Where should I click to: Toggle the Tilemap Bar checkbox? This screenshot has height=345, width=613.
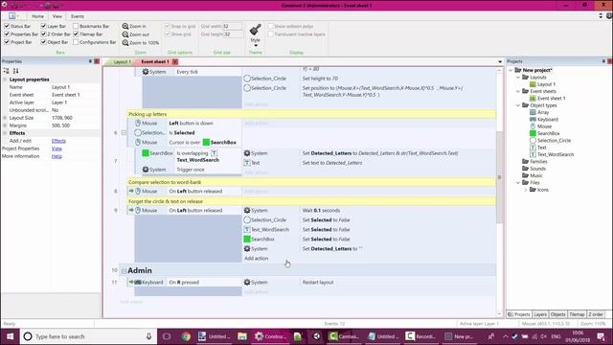(x=76, y=34)
